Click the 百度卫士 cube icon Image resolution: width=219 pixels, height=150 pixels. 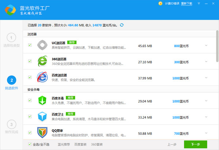(x=42, y=116)
